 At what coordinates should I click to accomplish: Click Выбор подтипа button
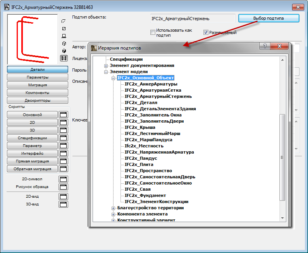[x=269, y=18]
